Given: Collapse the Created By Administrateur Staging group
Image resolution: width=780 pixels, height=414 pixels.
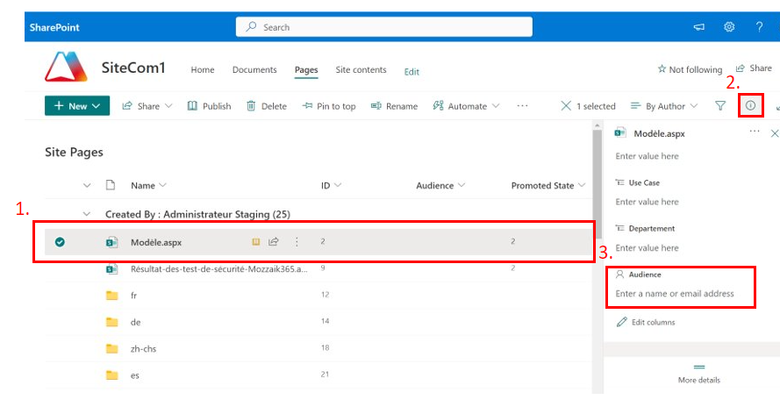Looking at the screenshot, I should 87,214.
